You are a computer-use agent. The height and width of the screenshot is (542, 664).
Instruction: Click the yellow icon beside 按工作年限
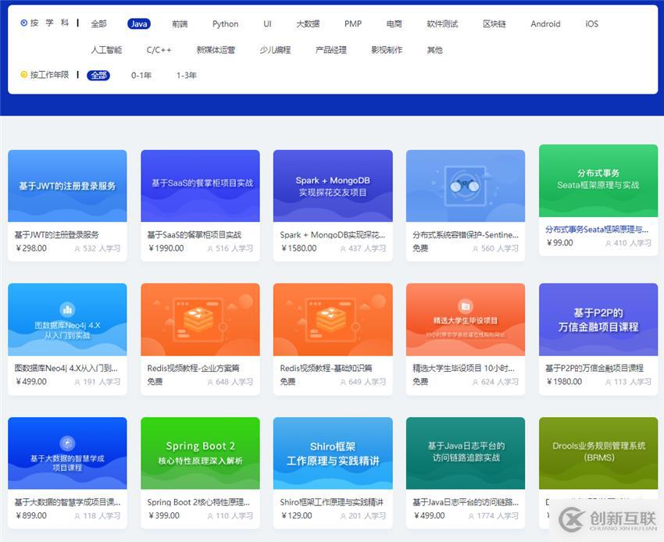(24, 75)
